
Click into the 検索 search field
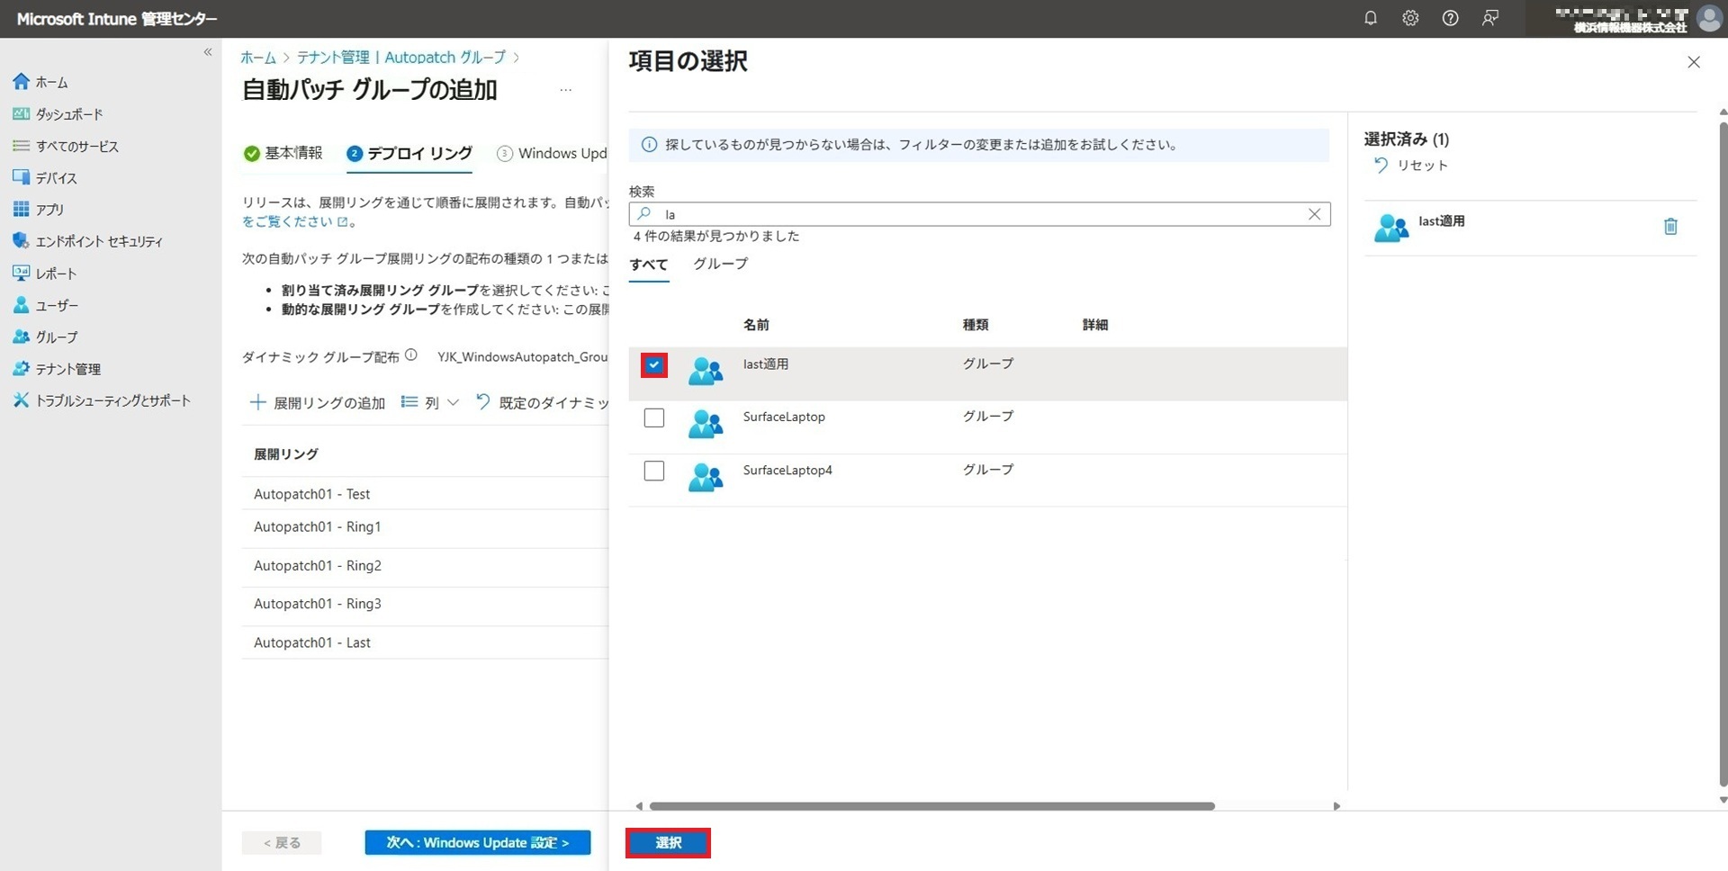[979, 214]
